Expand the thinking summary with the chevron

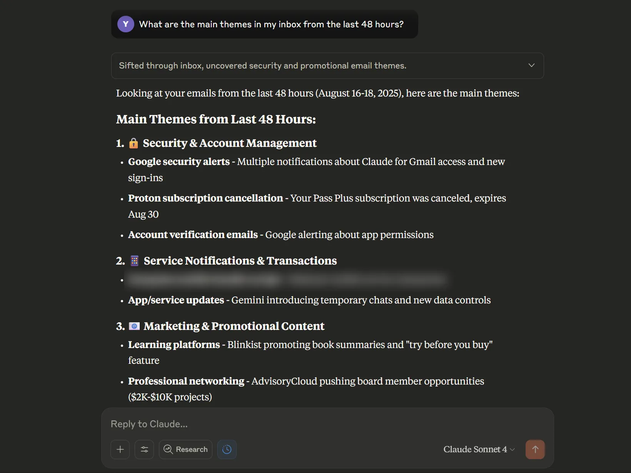point(531,65)
